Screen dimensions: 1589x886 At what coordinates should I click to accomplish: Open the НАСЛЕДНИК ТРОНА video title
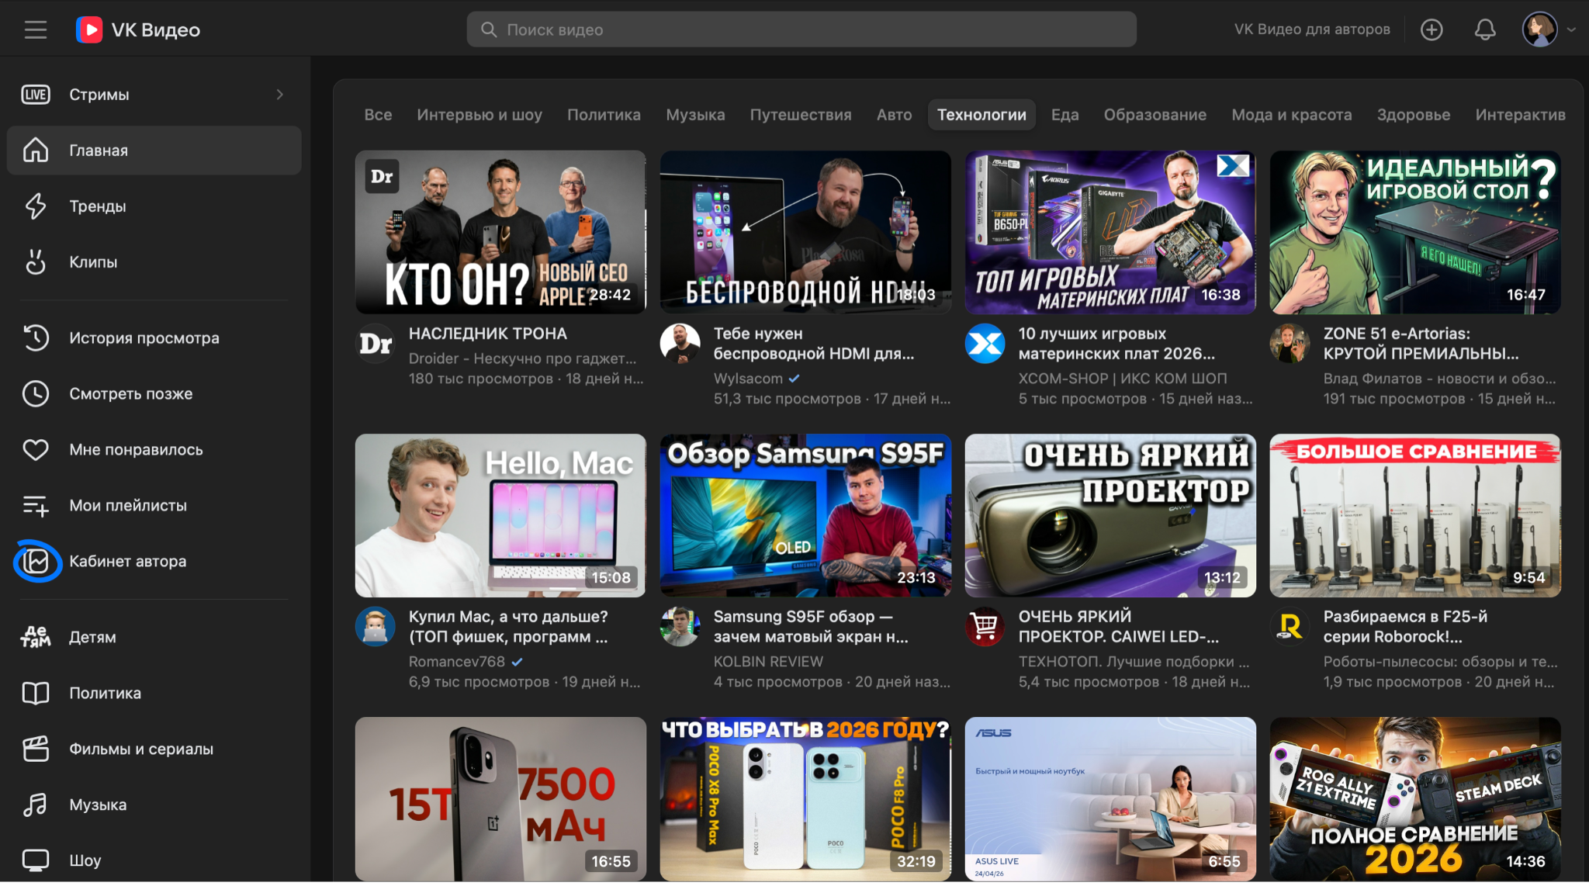[x=488, y=334]
